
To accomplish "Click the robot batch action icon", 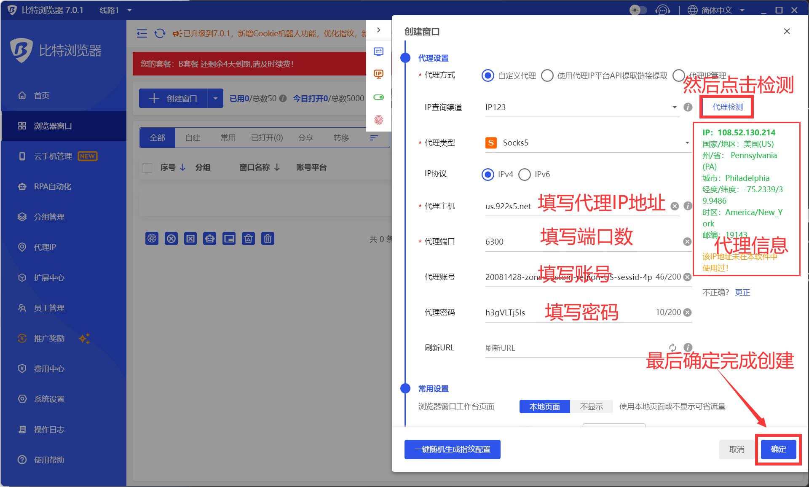I will point(209,239).
